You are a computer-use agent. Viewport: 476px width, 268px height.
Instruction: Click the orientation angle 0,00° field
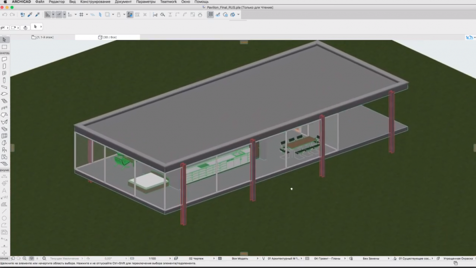coord(108,259)
